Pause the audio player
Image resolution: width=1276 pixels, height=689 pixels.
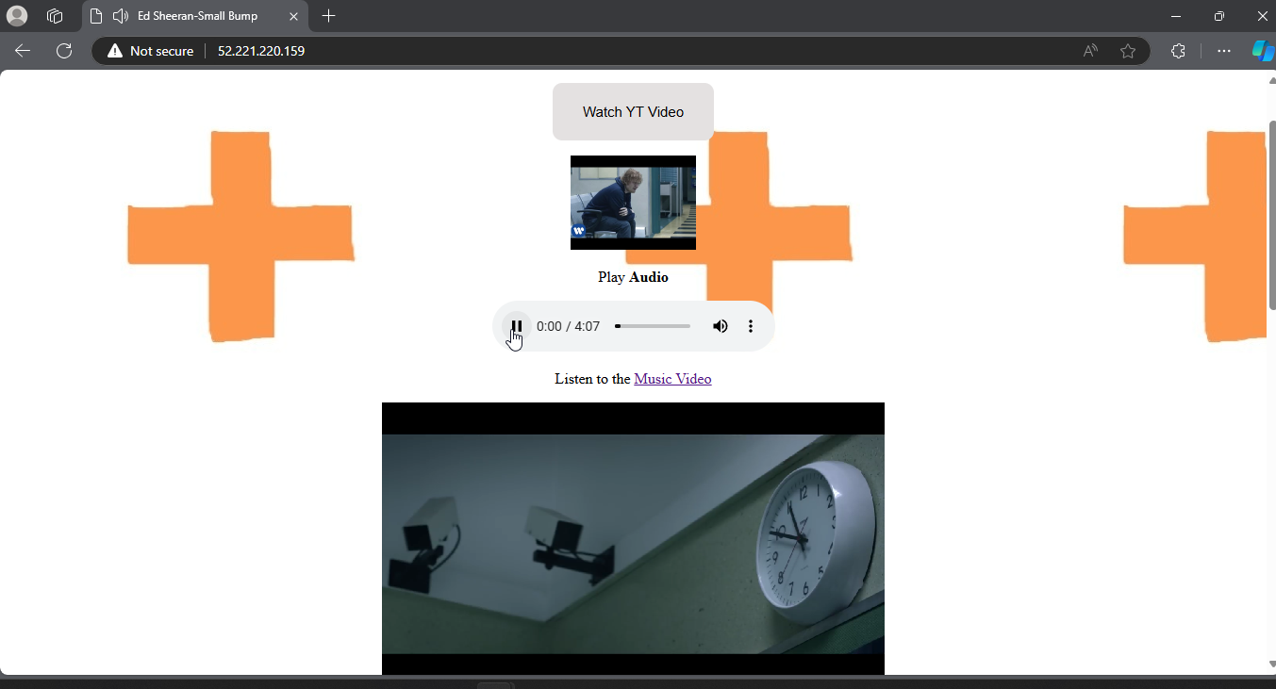coord(516,326)
